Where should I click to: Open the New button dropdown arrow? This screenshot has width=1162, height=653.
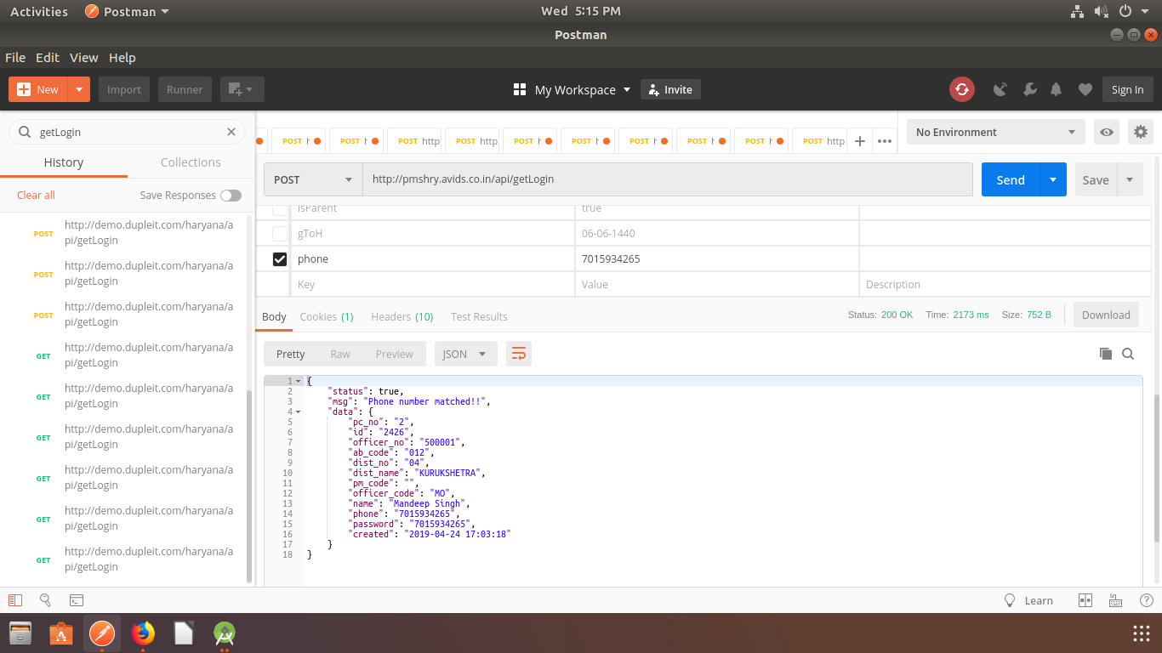click(x=79, y=89)
